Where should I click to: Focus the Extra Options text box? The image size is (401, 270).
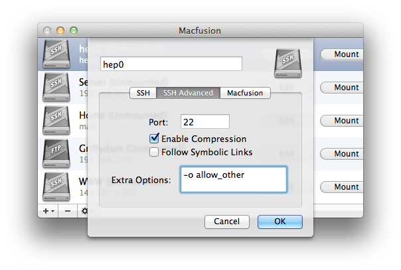tap(234, 180)
